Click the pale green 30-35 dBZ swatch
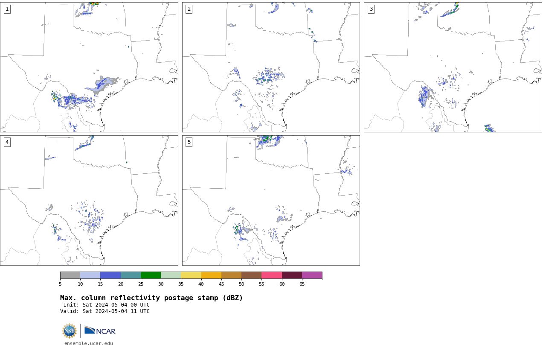The height and width of the screenshot is (348, 546). tap(171, 275)
